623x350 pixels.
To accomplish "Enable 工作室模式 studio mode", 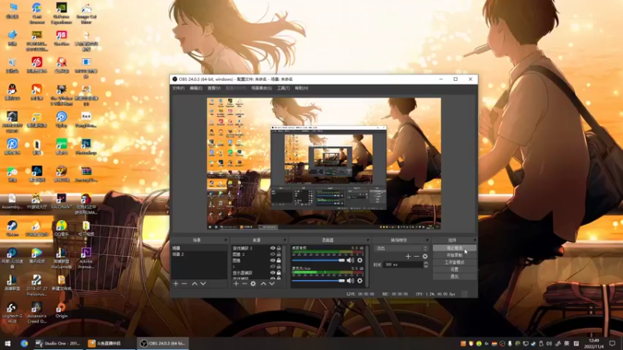I will click(454, 262).
